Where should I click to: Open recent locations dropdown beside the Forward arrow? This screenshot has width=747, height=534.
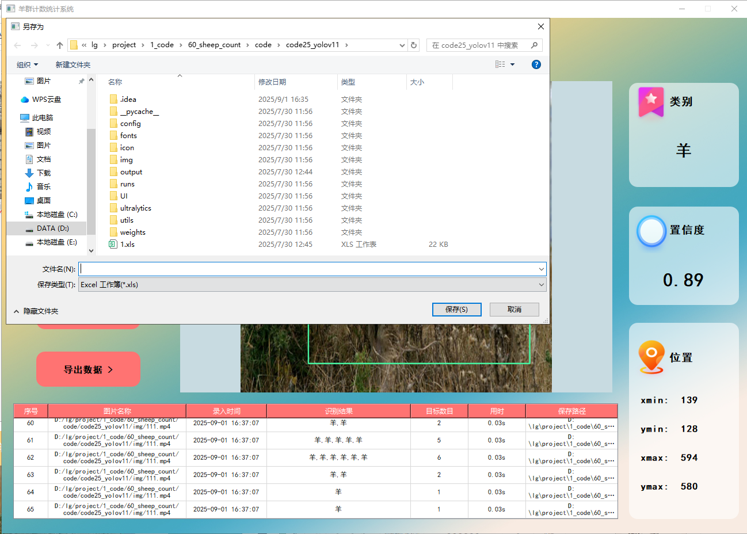pos(48,45)
